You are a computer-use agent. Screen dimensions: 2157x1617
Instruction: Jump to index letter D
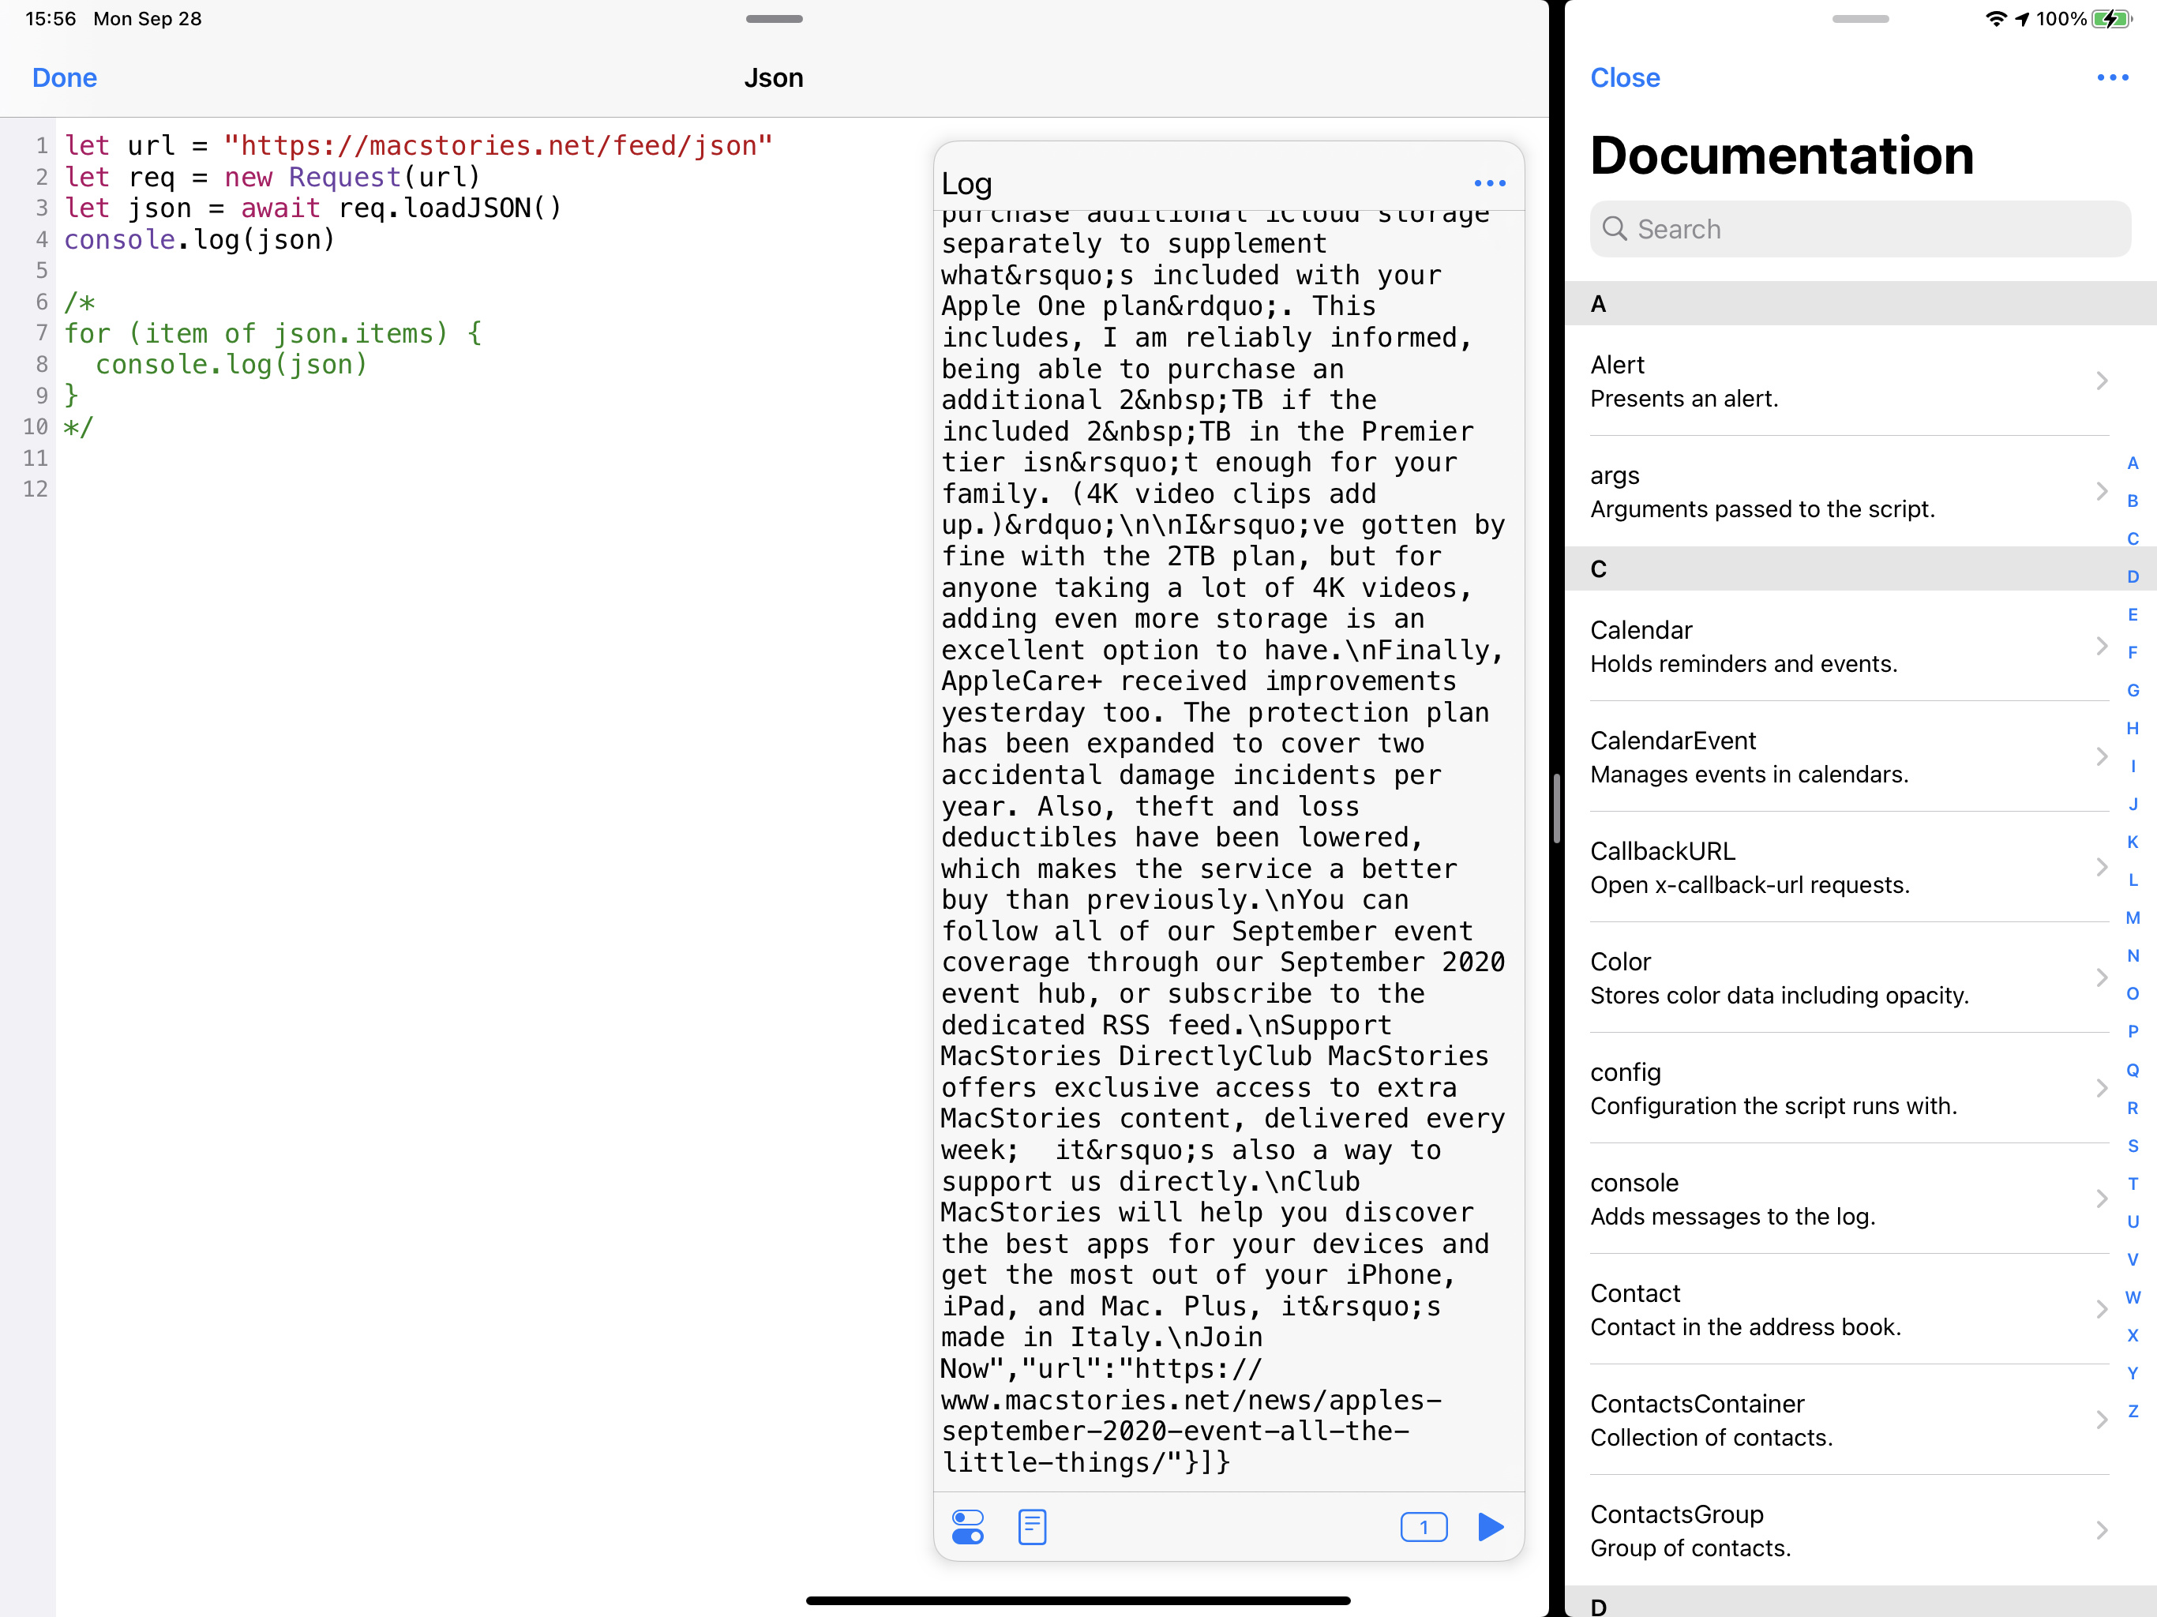click(2133, 577)
